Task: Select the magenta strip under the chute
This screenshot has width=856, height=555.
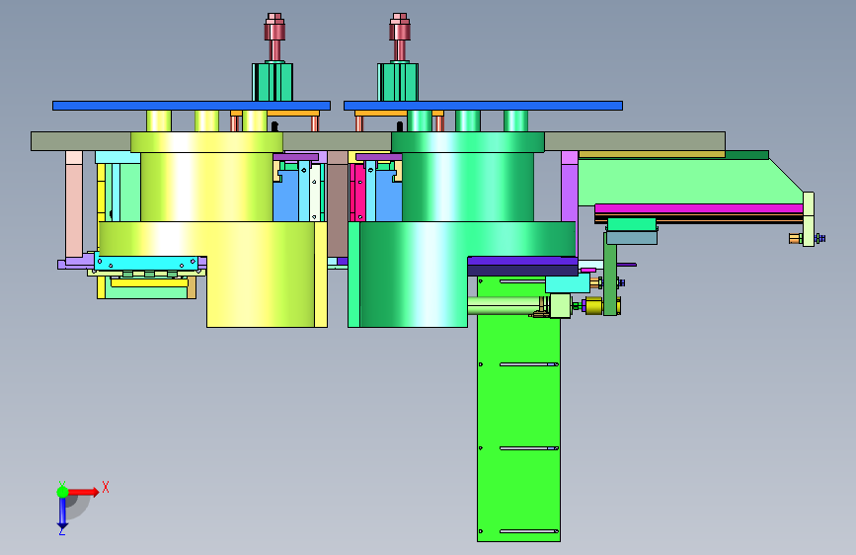Action: tap(699, 208)
